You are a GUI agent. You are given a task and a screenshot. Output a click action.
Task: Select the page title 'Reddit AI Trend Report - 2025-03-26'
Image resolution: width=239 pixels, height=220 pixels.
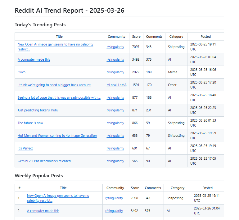[70, 11]
